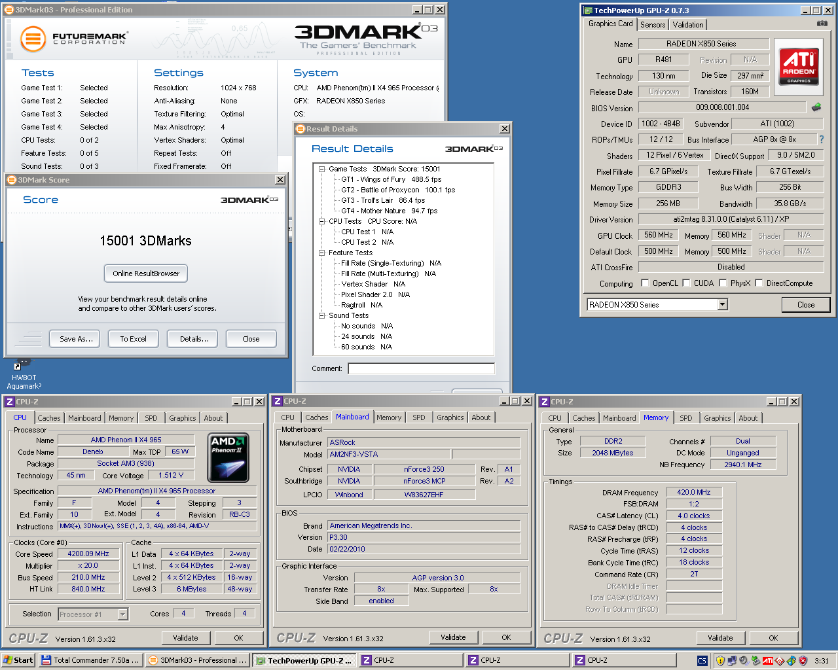Click the NB Frequency 2940.1 MHz value

tap(743, 465)
